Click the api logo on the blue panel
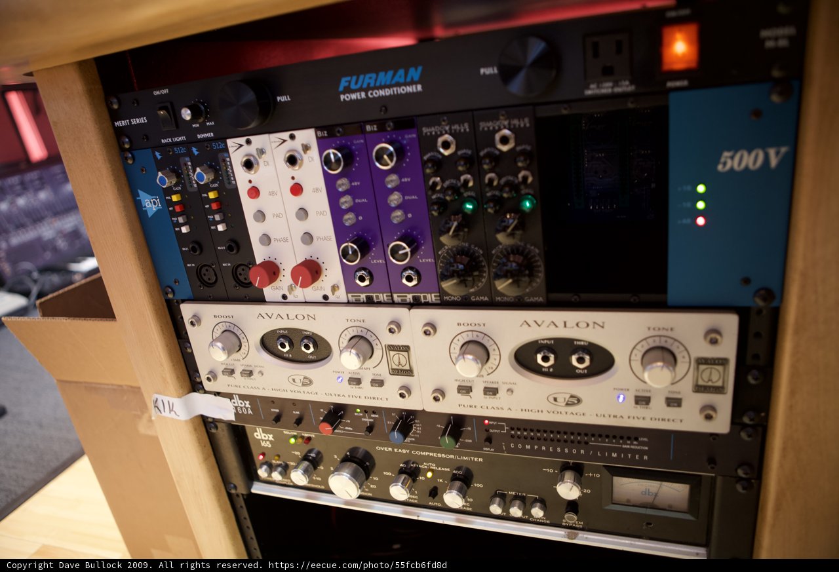Screen dimensions: 839x572 click(151, 204)
